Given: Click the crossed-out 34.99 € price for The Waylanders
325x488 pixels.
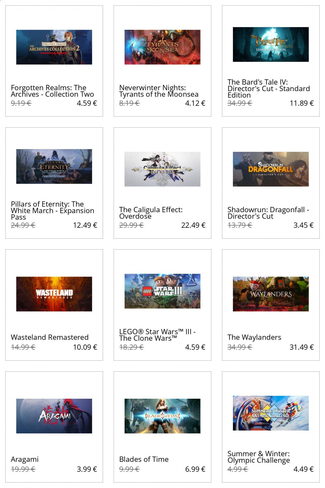Looking at the screenshot, I should click(x=240, y=347).
